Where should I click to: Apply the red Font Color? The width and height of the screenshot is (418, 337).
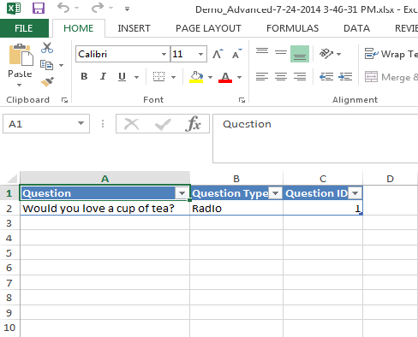225,77
